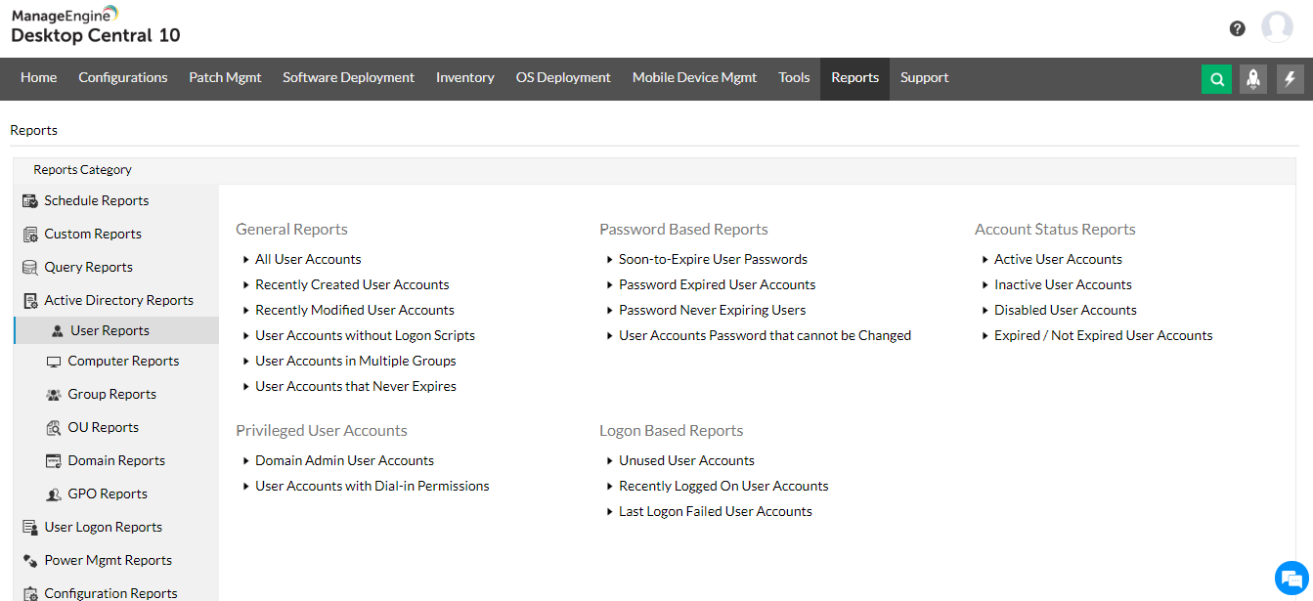Open the rocket quick launch icon
The height and width of the screenshot is (601, 1313).
coord(1253,79)
